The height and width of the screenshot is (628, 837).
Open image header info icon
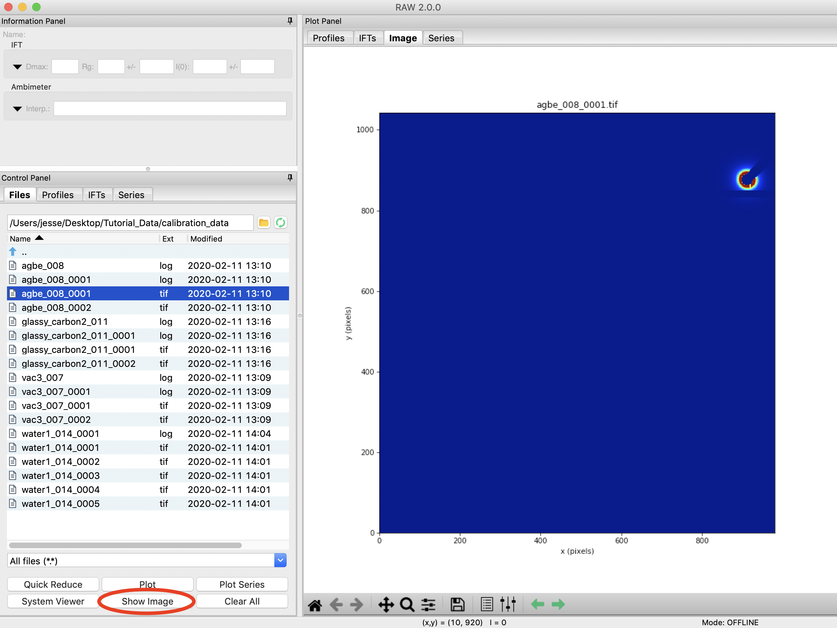point(487,605)
